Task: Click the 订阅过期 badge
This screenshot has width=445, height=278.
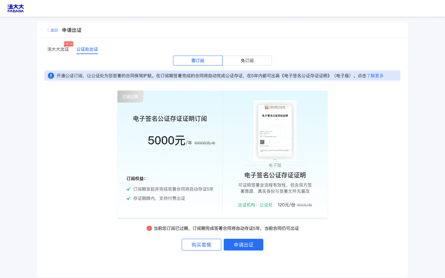Action: 130,97
